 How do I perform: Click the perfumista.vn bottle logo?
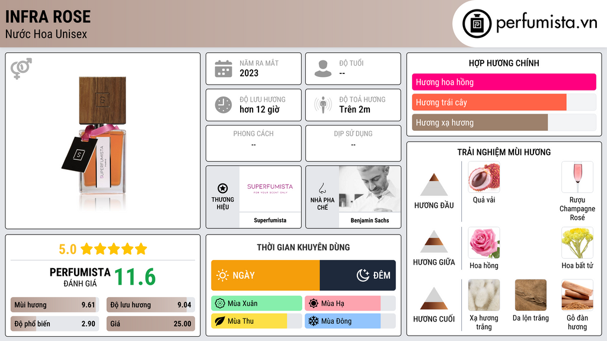477,24
